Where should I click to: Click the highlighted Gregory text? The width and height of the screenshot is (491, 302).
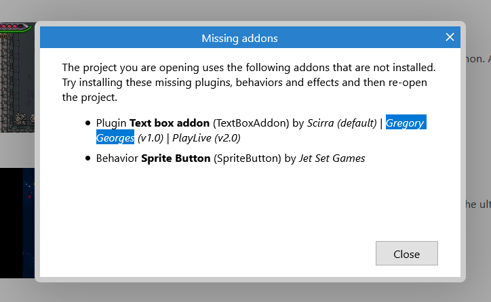(x=406, y=123)
